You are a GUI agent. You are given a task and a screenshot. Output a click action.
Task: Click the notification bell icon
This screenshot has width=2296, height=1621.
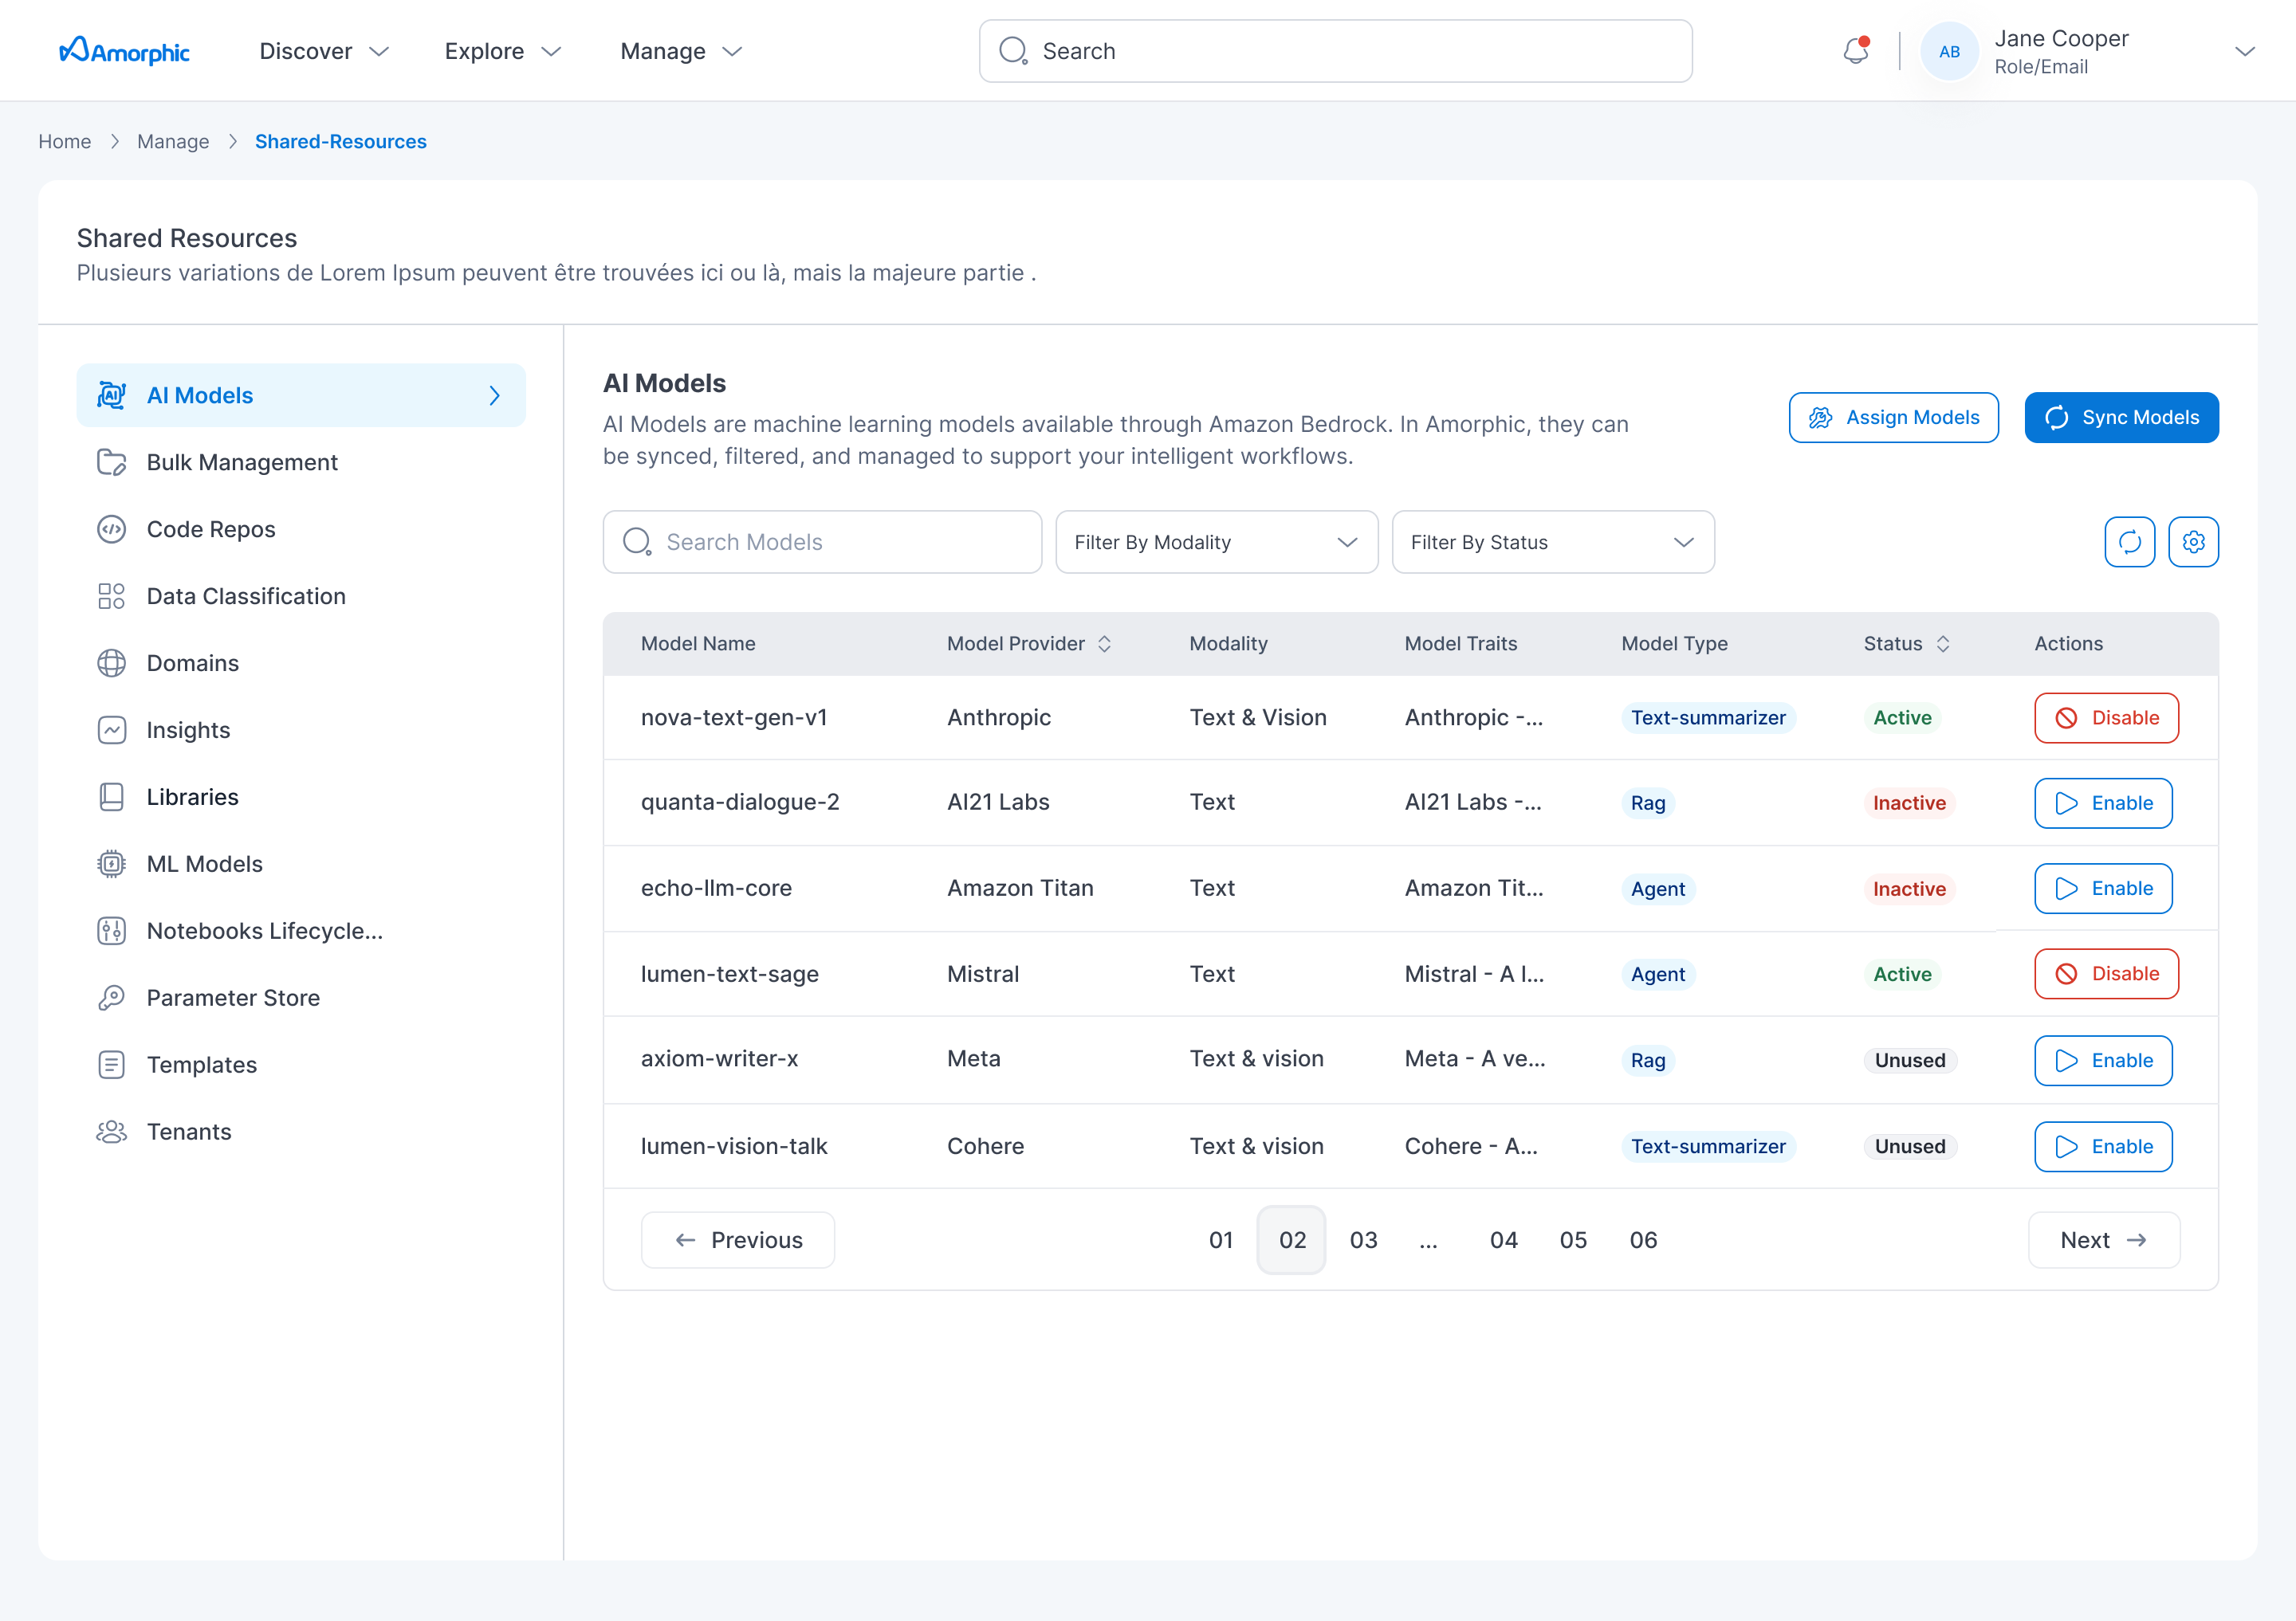click(1855, 51)
